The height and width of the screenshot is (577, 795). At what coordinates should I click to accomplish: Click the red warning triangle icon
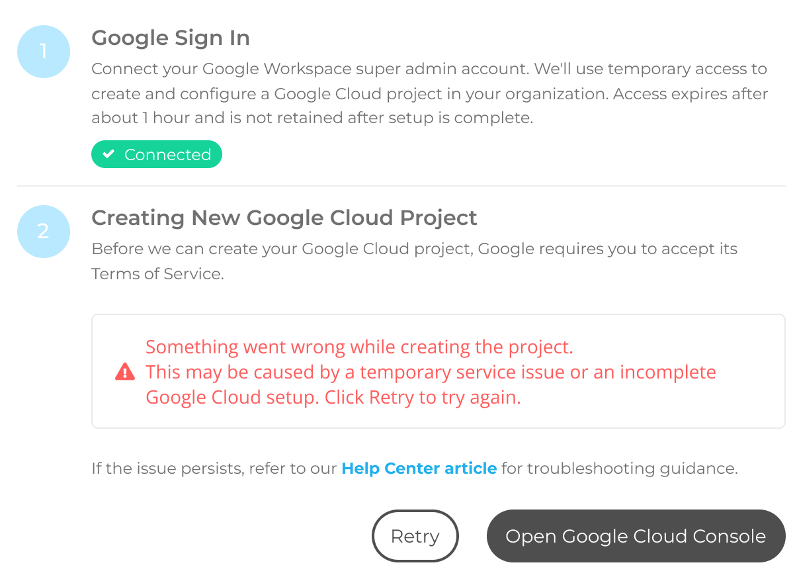125,372
